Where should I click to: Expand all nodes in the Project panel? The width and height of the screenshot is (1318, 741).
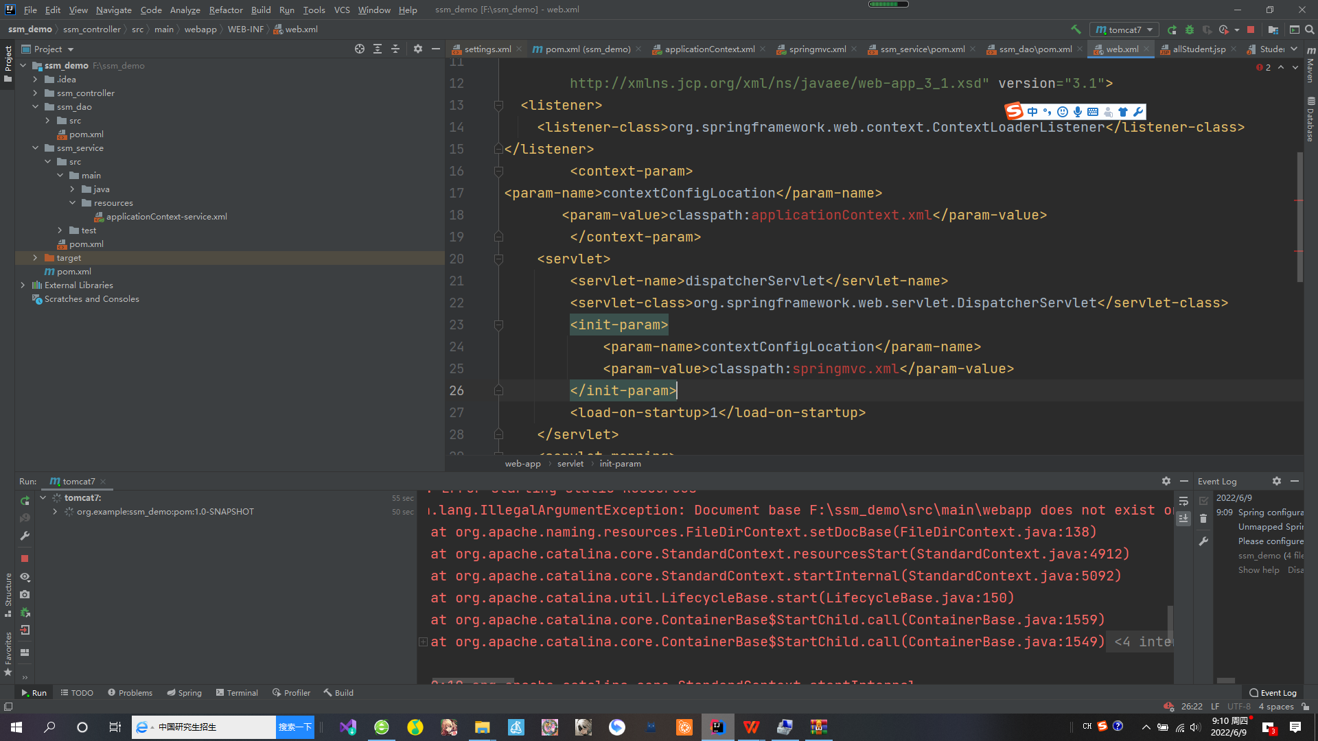[378, 49]
